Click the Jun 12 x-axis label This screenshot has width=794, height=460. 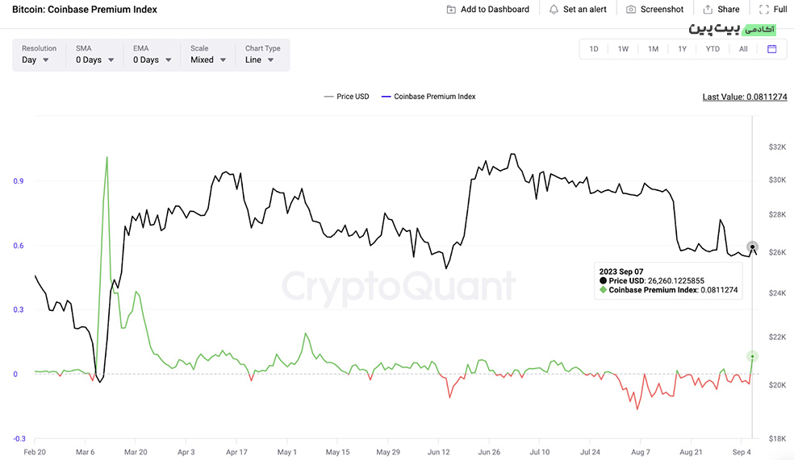[438, 452]
